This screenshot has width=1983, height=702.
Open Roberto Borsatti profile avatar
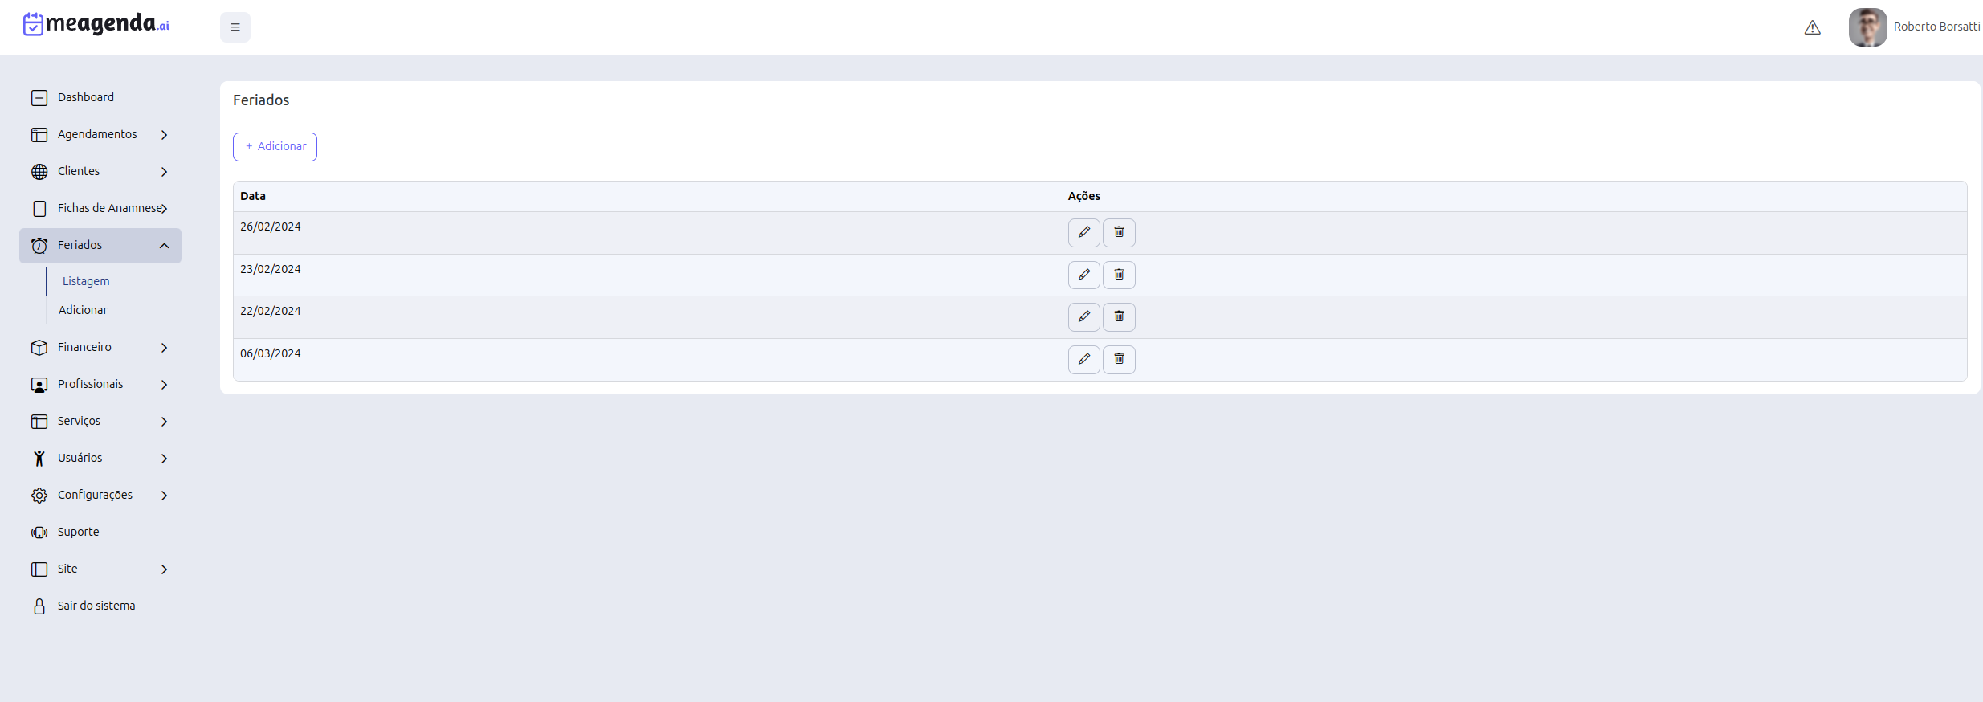(1867, 27)
